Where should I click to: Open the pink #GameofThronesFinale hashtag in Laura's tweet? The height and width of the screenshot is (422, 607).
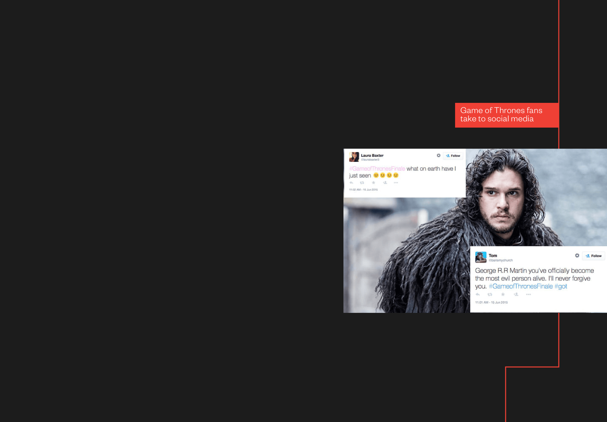click(377, 168)
